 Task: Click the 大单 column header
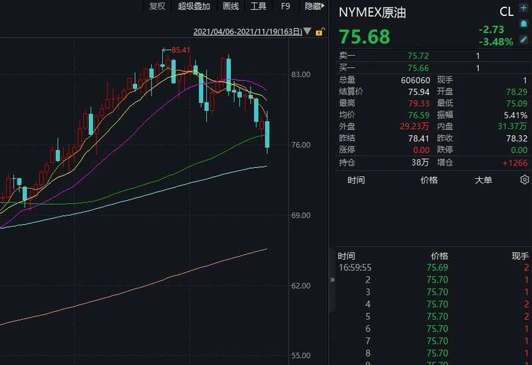[x=483, y=180]
